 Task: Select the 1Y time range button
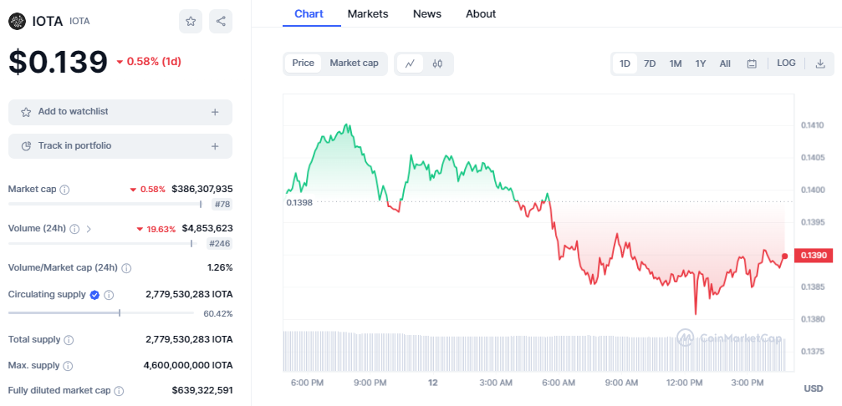tap(701, 63)
